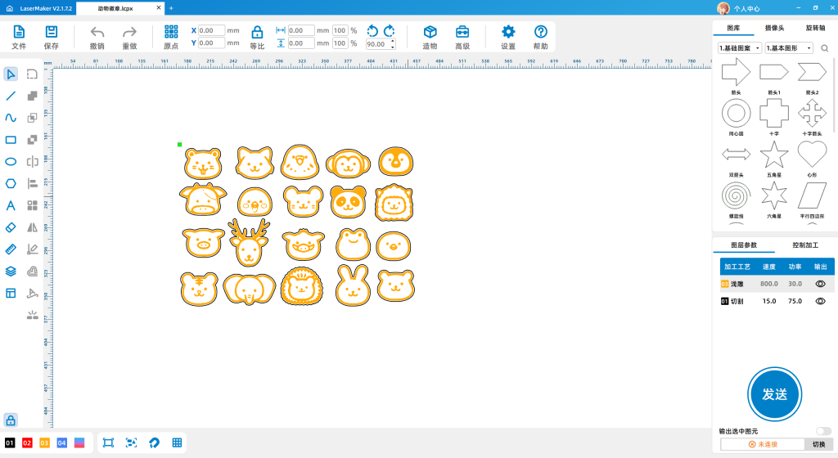Select the straight line drawing tool
Viewport: 838px width, 458px height.
(11, 96)
